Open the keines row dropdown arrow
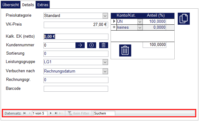Viewport: 199px width, 121px height. [x=140, y=27]
